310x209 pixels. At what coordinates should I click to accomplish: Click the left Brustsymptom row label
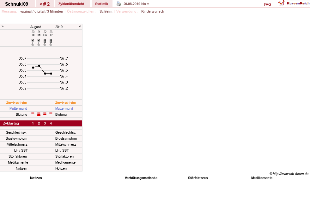[x=16, y=138]
